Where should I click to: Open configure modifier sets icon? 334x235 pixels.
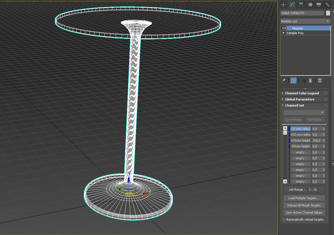(x=320, y=80)
